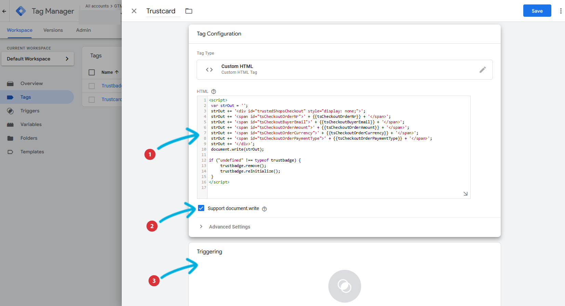Open Templates in the sidebar

click(37, 152)
